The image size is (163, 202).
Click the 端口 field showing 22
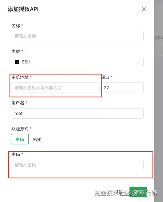(x=122, y=88)
